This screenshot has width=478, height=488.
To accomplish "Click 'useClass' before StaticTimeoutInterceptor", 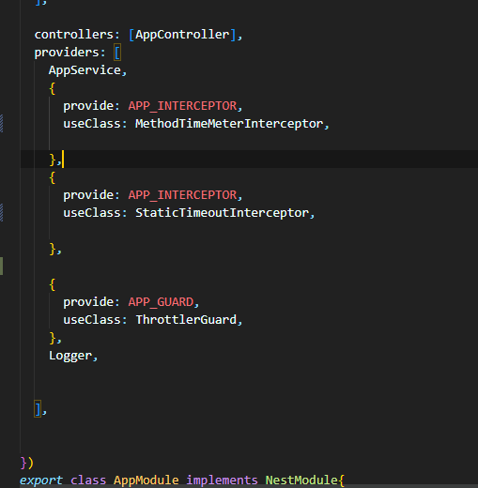I will click(92, 213).
